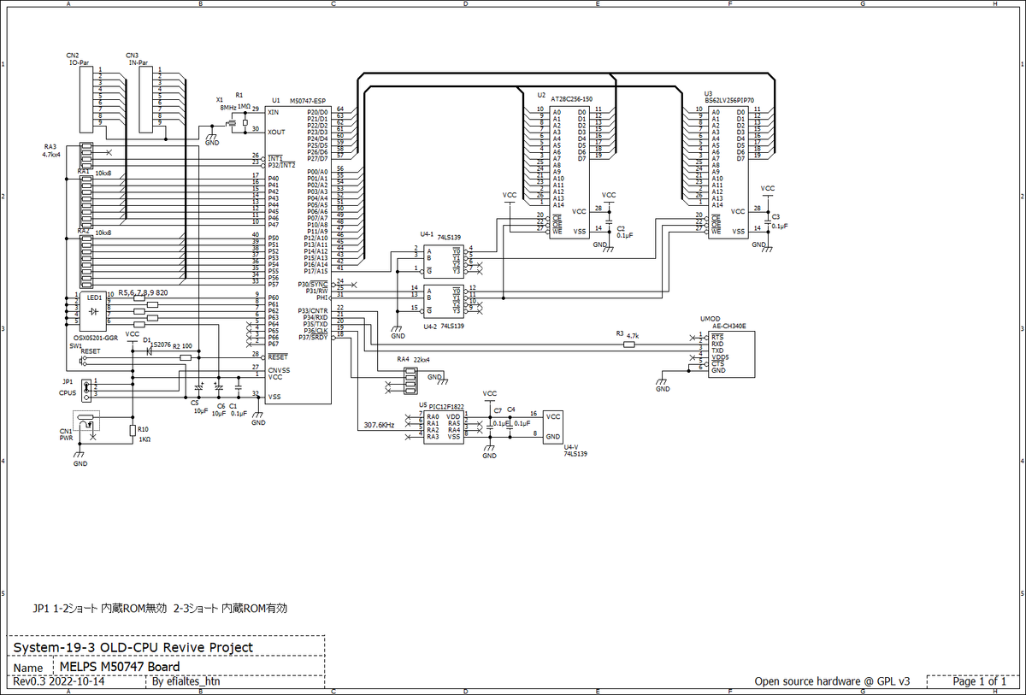Screen dimensions: 1026x695
Task: Click the CN3 IN-Par connector label
Action: pyautogui.click(x=136, y=58)
